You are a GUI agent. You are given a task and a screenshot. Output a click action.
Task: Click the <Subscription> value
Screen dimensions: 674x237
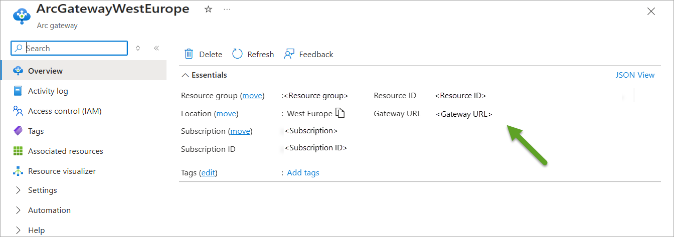coord(311,131)
